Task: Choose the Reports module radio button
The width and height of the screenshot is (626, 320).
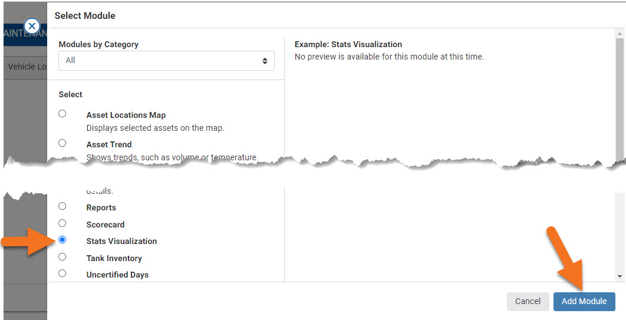Action: (x=62, y=206)
